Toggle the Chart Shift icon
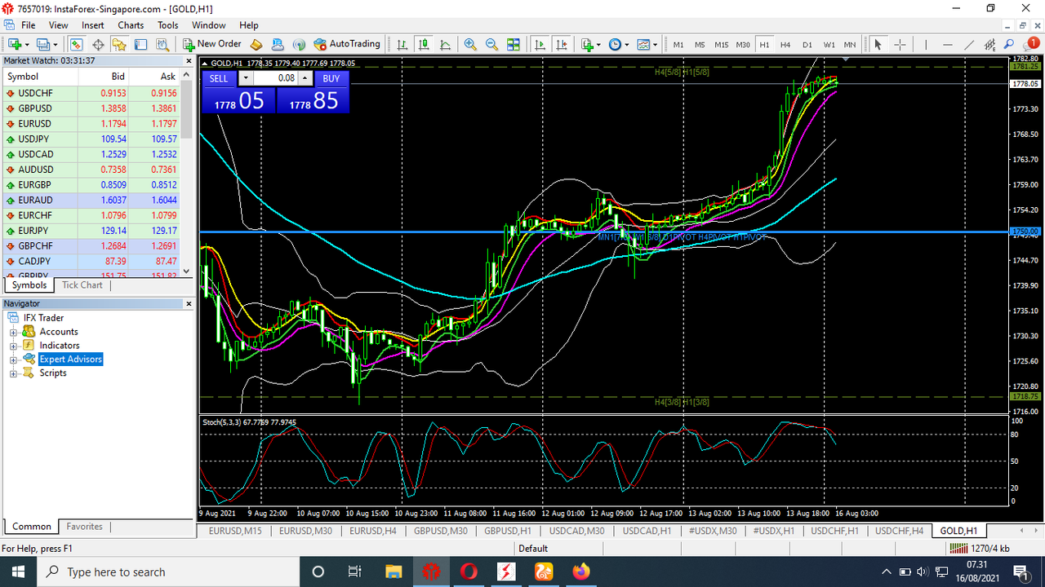Image resolution: width=1045 pixels, height=587 pixels. pyautogui.click(x=562, y=44)
